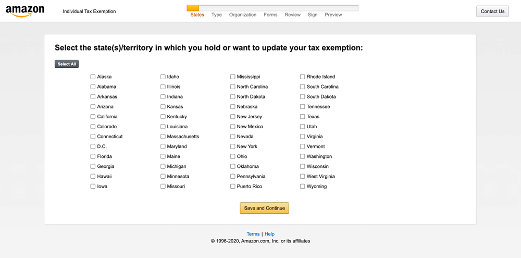Check the Puerto Rico checkbox
This screenshot has width=521, height=258.
pyautogui.click(x=233, y=186)
